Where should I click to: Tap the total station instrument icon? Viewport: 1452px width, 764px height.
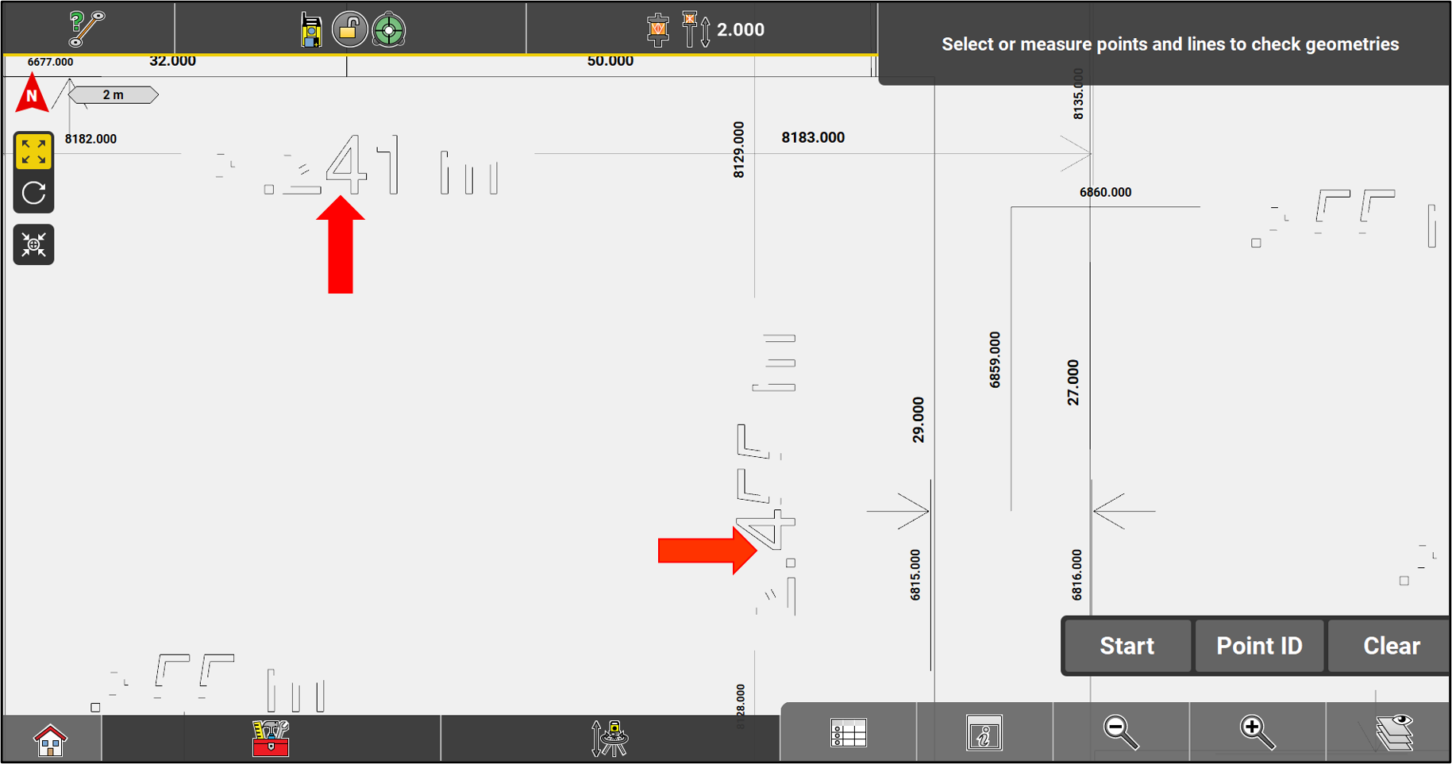tap(310, 30)
